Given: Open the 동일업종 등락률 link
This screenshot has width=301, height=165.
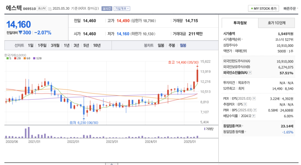Looking at the screenshot, I should pos(235,132).
